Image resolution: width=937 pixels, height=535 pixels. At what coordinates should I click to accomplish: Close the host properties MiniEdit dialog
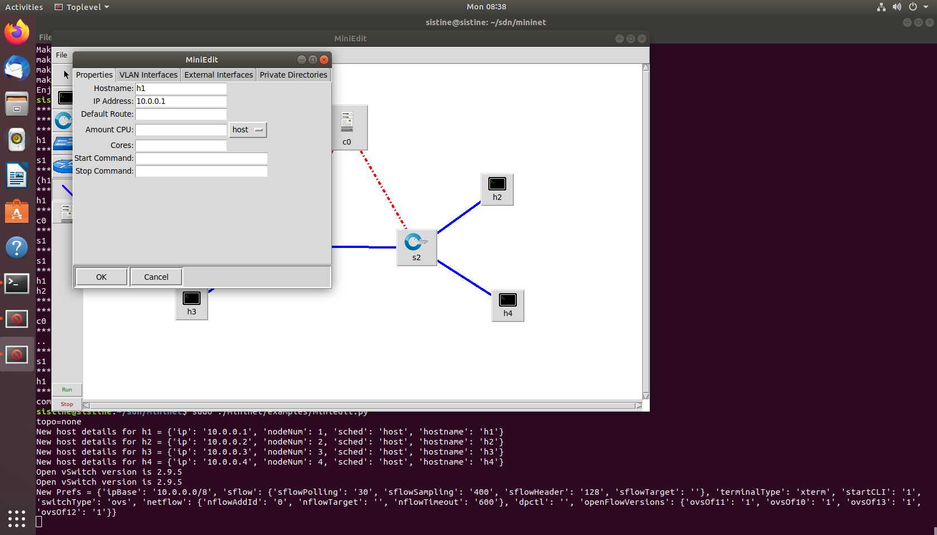click(x=324, y=60)
